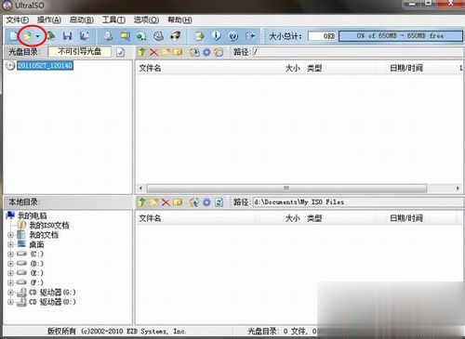Click the Refresh icon in local toolbar
Image resolution: width=465 pixels, height=339 pixels.
click(219, 202)
